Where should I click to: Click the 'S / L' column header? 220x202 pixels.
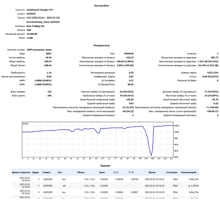click(x=116, y=172)
